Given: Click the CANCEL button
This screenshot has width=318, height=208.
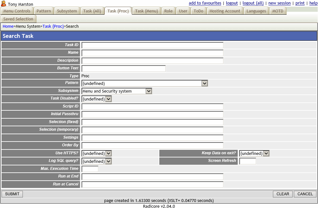Looking at the screenshot, I should click(x=304, y=194).
